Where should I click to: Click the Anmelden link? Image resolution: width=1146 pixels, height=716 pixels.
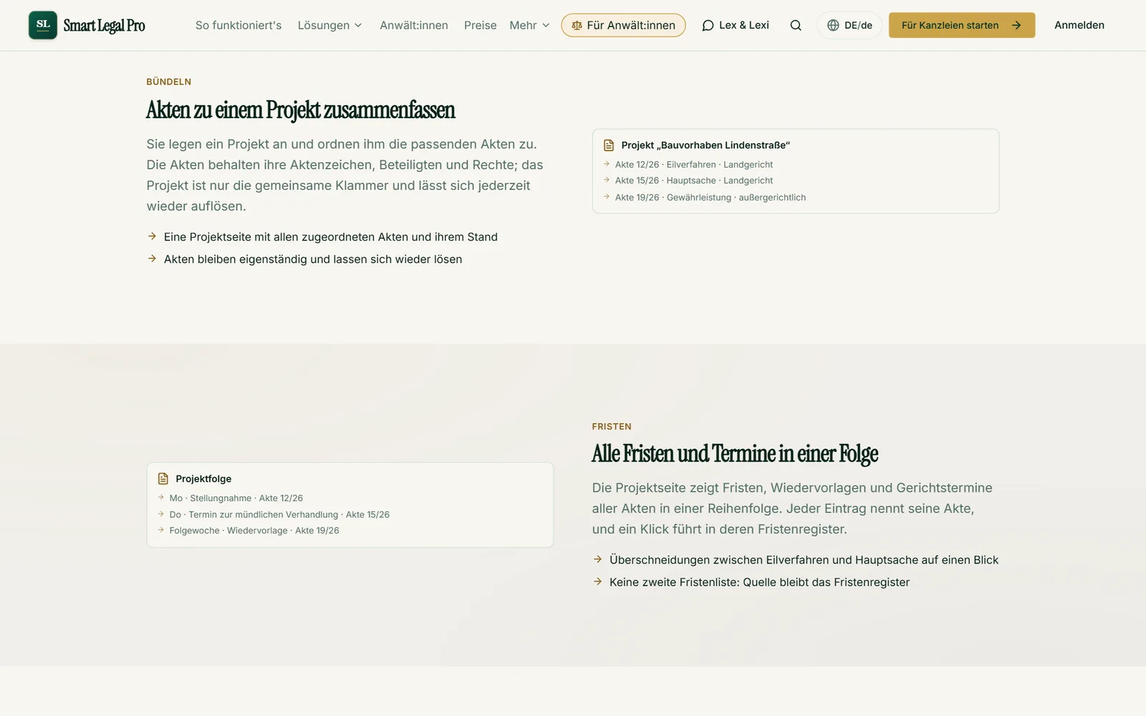click(1079, 25)
